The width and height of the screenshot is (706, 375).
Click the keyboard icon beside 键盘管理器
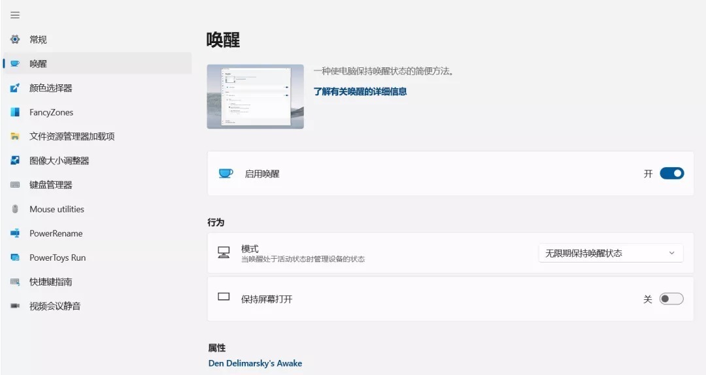coord(15,185)
